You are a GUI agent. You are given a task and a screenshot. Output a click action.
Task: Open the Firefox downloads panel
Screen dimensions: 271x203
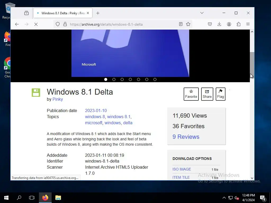click(x=219, y=24)
